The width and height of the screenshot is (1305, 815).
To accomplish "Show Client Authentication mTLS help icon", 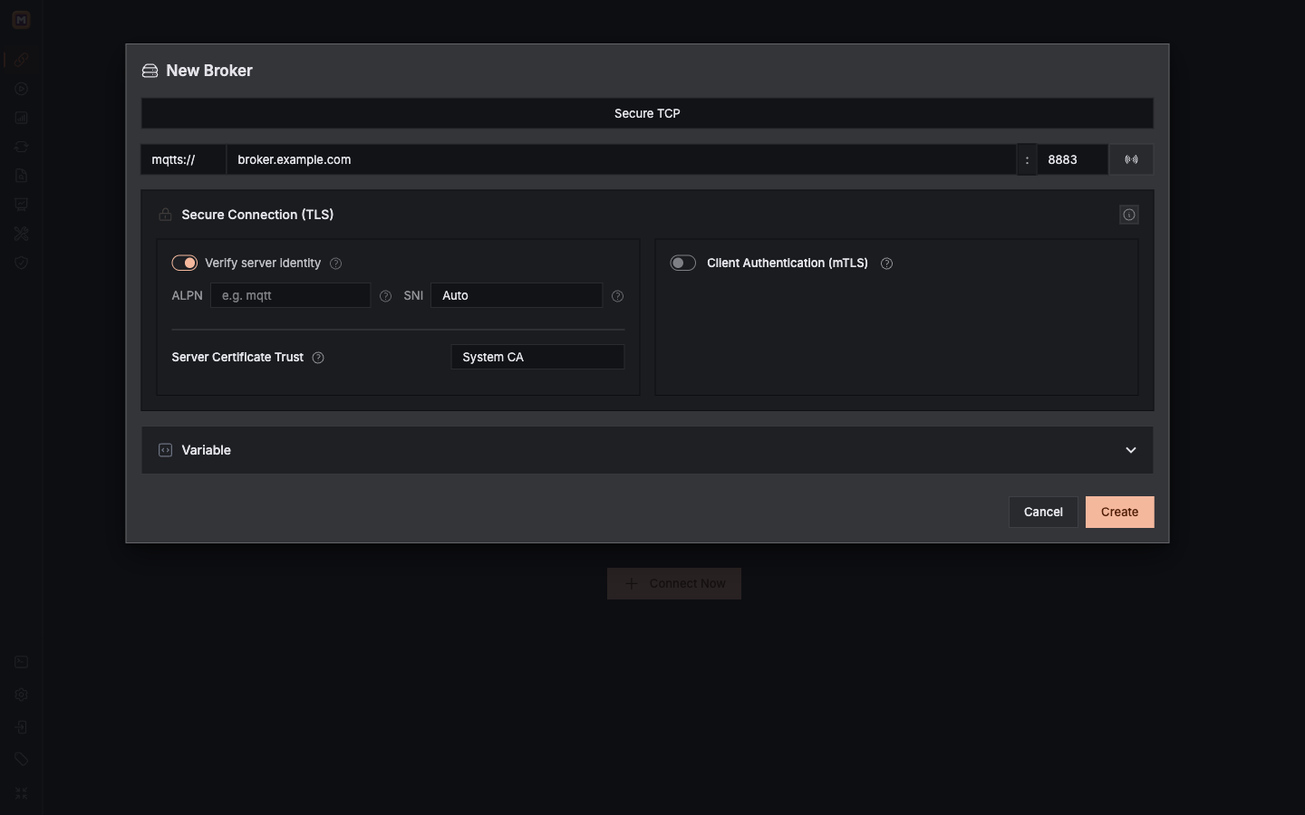I will [886, 264].
